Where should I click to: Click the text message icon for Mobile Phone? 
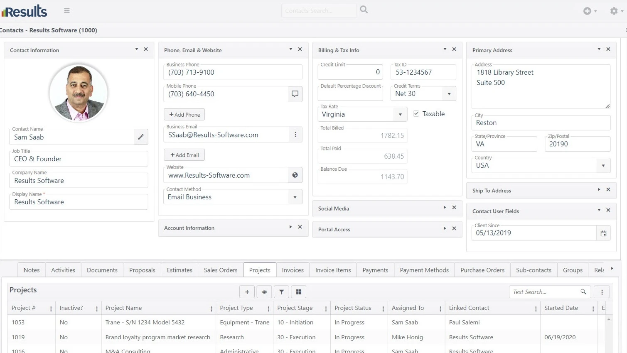point(295,94)
